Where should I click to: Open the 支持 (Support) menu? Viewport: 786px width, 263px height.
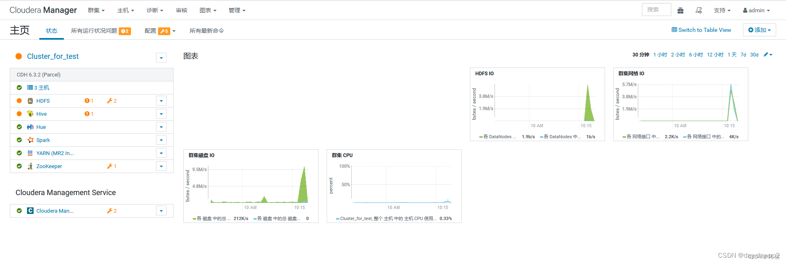[722, 10]
